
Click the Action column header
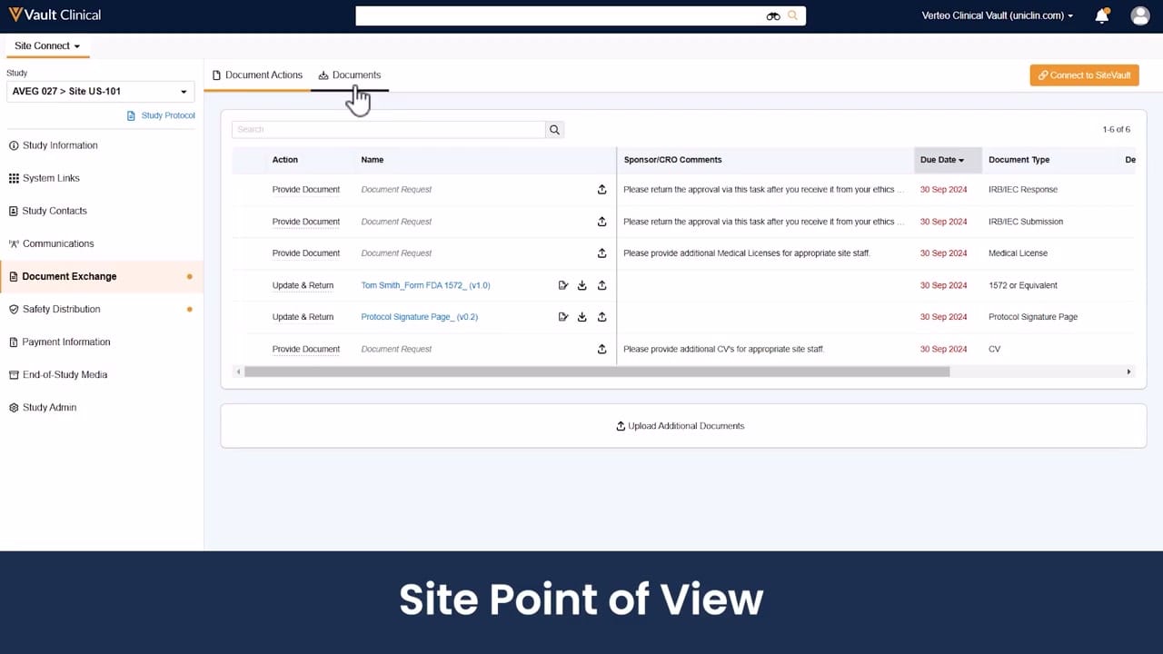pyautogui.click(x=284, y=160)
